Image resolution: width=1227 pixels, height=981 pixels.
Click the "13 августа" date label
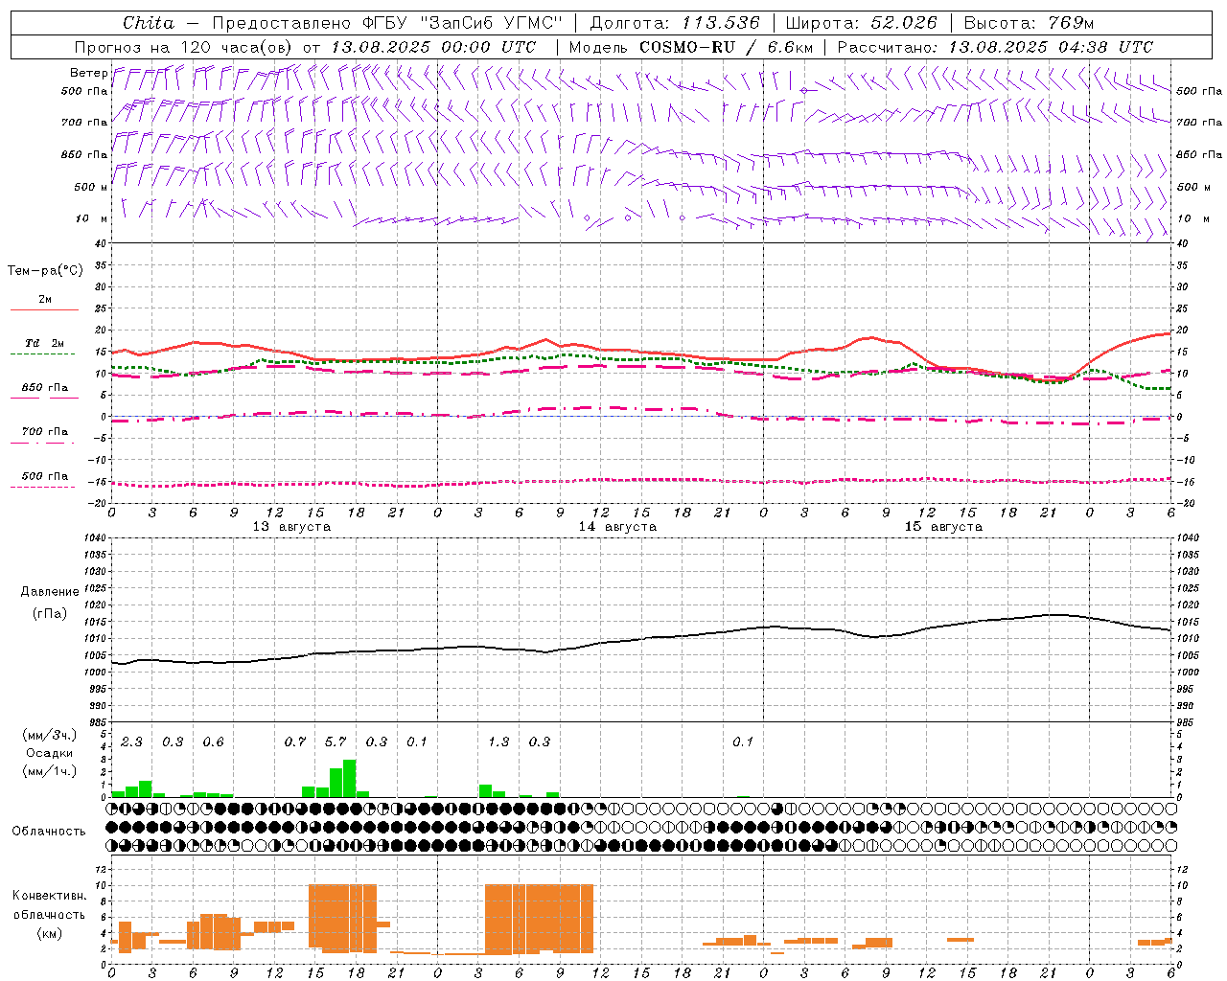pyautogui.click(x=291, y=527)
